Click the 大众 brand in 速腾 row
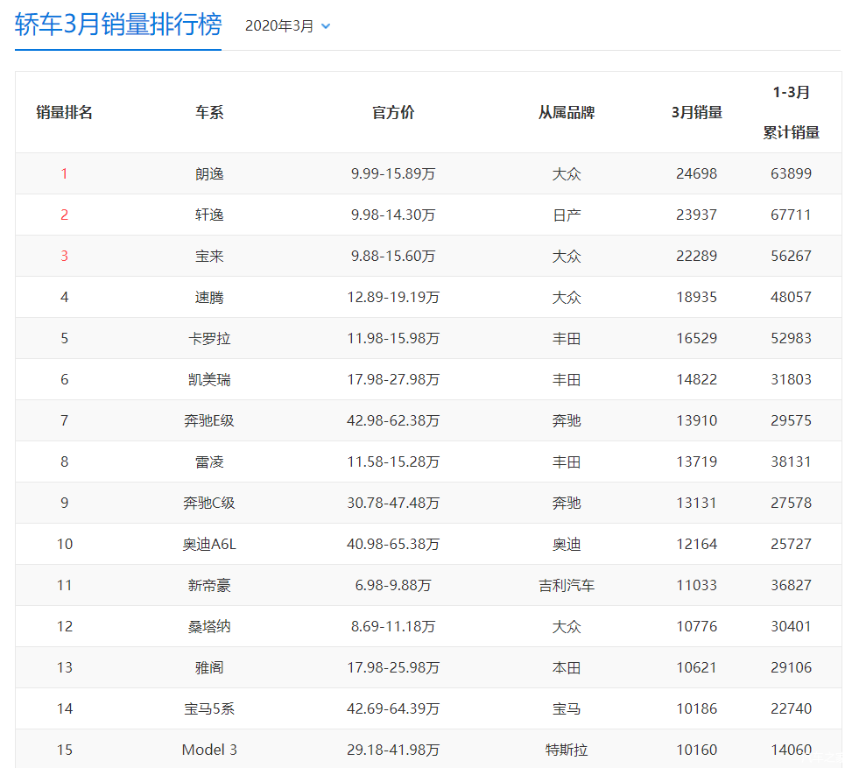The width and height of the screenshot is (852, 768). pos(567,298)
